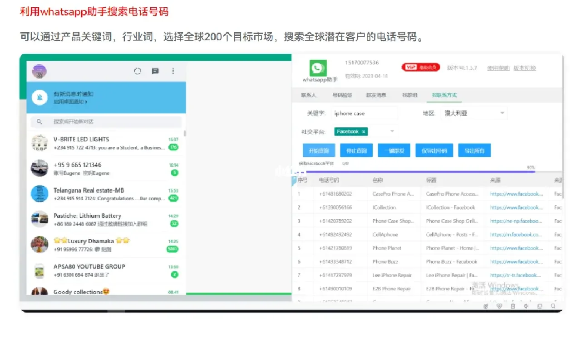Click the name cell E2B Phone Repair

click(x=392, y=289)
